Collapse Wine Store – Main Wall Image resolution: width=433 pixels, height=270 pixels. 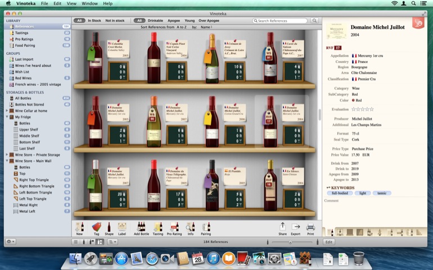(7, 161)
